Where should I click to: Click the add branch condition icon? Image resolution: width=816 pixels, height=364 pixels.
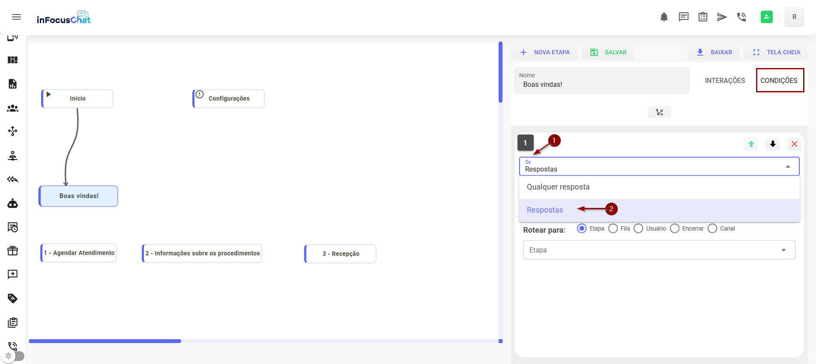click(x=659, y=112)
